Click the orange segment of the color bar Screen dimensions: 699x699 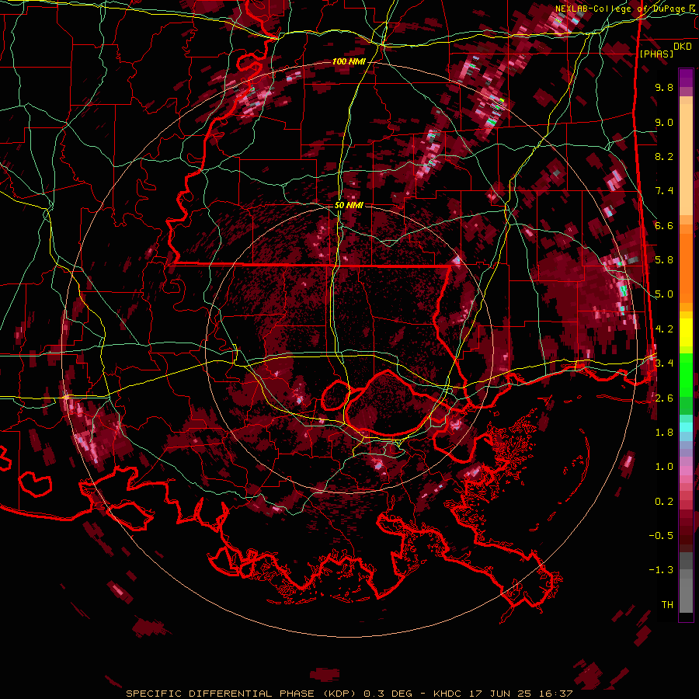pos(686,267)
